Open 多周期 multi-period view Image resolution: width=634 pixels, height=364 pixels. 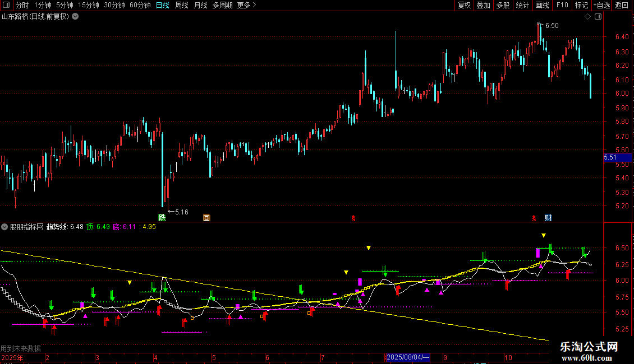(x=222, y=5)
